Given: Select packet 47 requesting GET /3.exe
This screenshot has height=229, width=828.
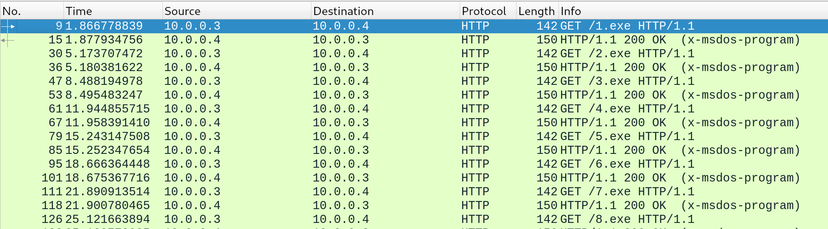Looking at the screenshot, I should pos(627,81).
